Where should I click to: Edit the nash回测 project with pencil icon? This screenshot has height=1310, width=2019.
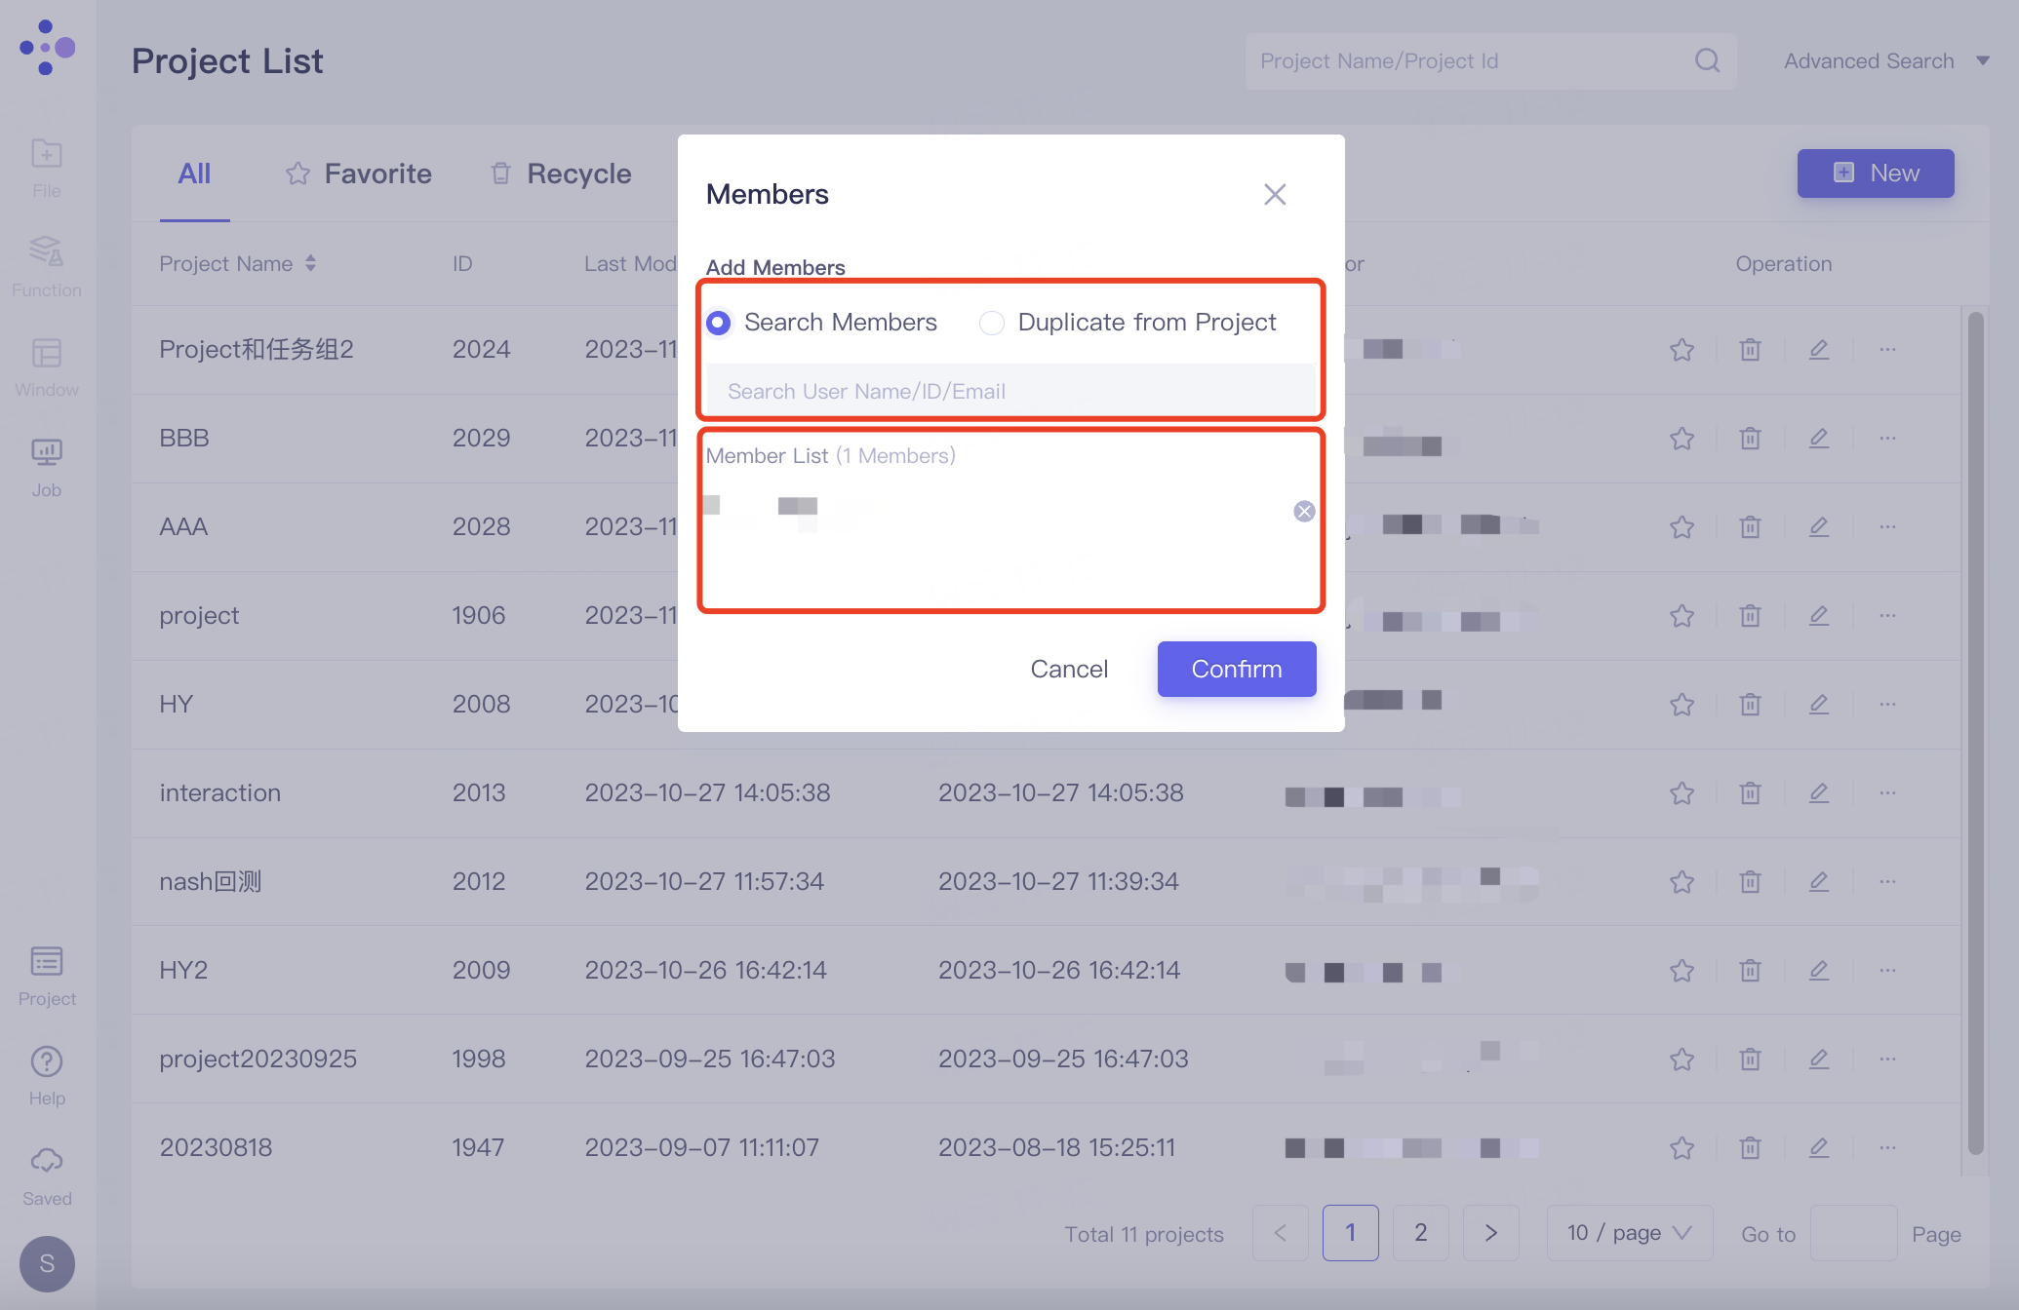point(1818,882)
